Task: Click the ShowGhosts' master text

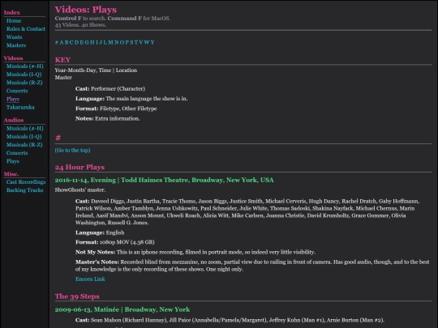Action: pos(80,190)
